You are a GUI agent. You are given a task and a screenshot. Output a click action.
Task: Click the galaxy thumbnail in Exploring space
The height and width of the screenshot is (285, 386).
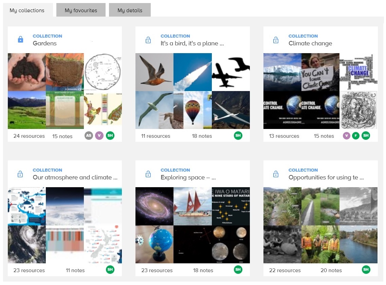point(154,206)
